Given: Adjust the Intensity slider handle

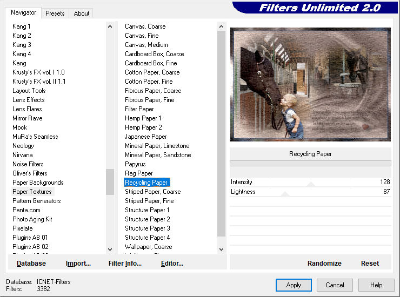Looking at the screenshot, I should coord(311,184).
